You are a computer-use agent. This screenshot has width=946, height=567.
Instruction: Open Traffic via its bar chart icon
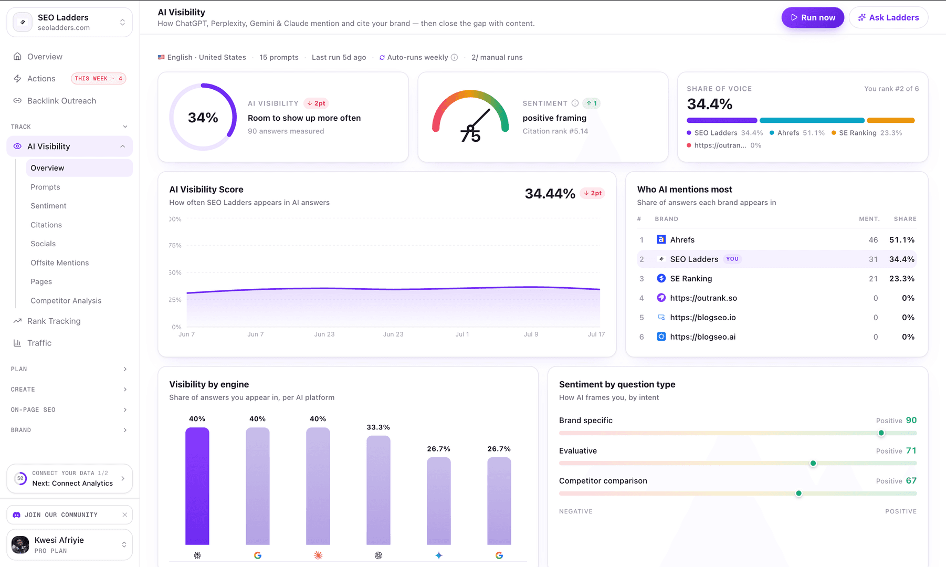tap(17, 343)
